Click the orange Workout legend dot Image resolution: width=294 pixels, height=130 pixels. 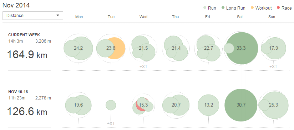coord(252,8)
